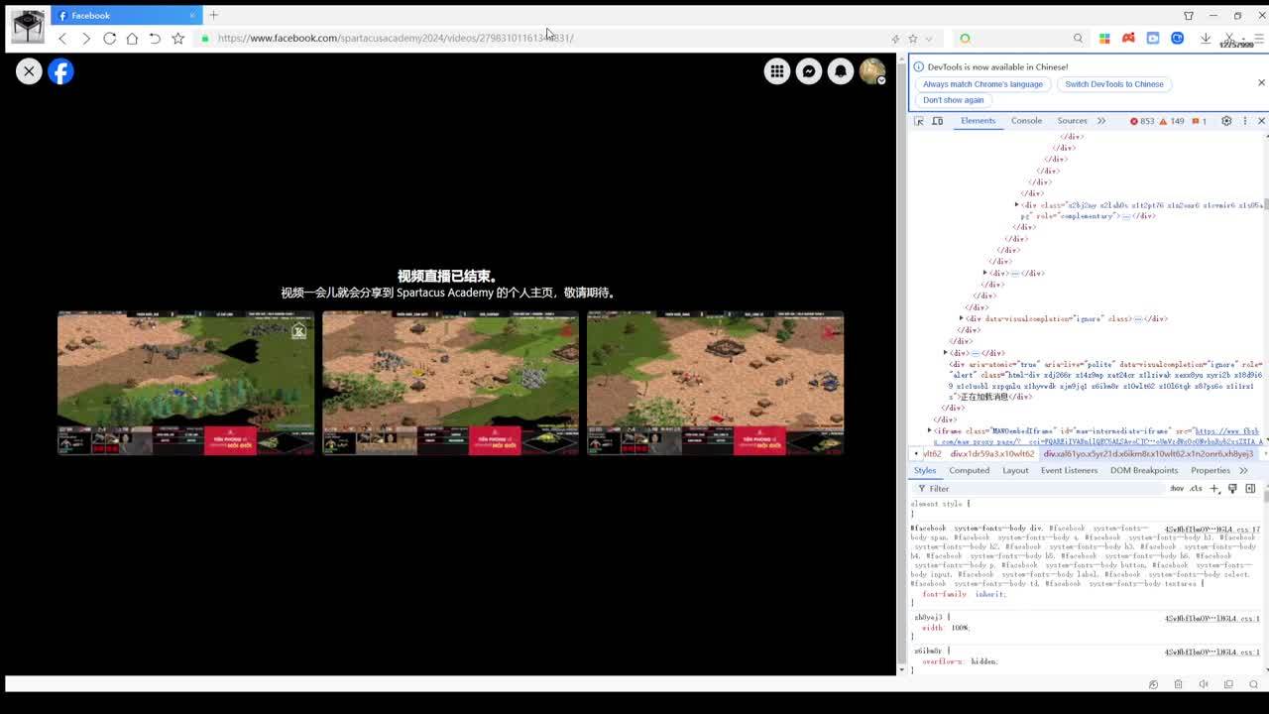This screenshot has width=1269, height=714.
Task: Open the Properties tab
Action: 1211,470
